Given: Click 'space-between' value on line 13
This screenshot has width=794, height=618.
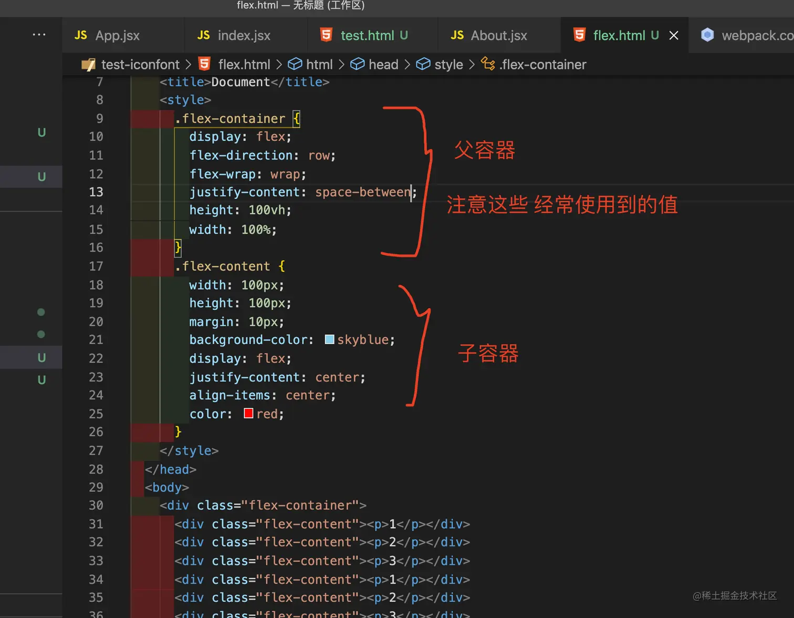Looking at the screenshot, I should 363,192.
